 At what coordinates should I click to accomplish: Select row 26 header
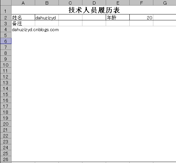coord(6,159)
